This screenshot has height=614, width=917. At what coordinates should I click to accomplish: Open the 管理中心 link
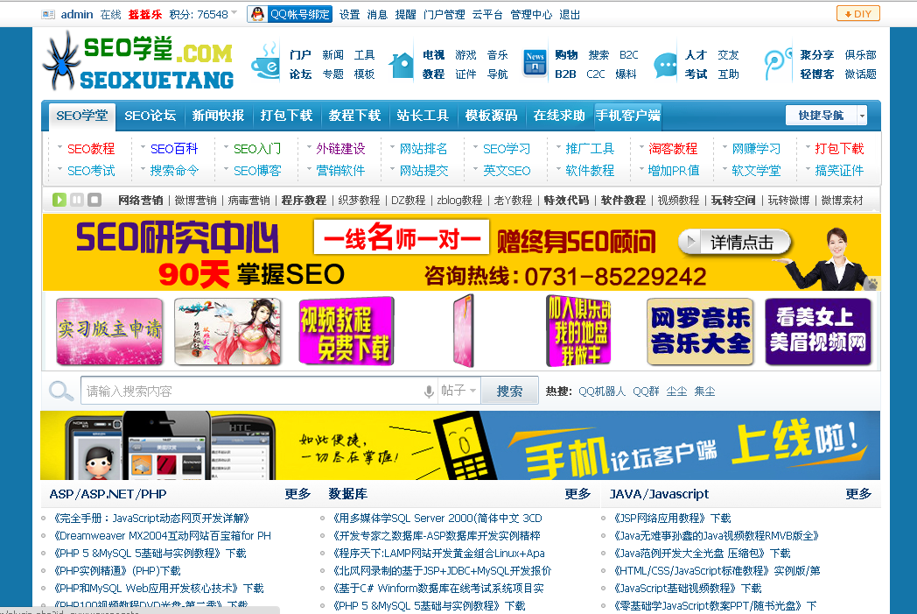pyautogui.click(x=531, y=15)
